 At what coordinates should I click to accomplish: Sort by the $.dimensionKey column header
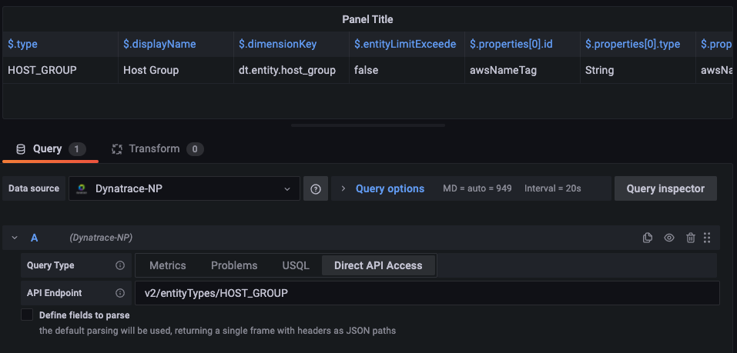[291, 44]
